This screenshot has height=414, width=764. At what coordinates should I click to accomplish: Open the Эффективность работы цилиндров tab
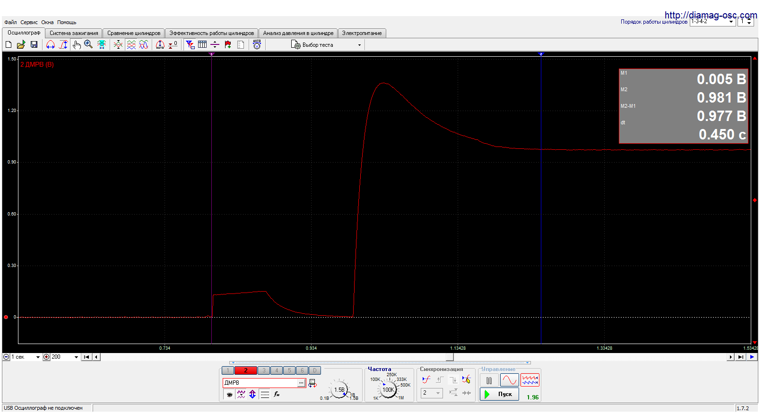pos(212,33)
